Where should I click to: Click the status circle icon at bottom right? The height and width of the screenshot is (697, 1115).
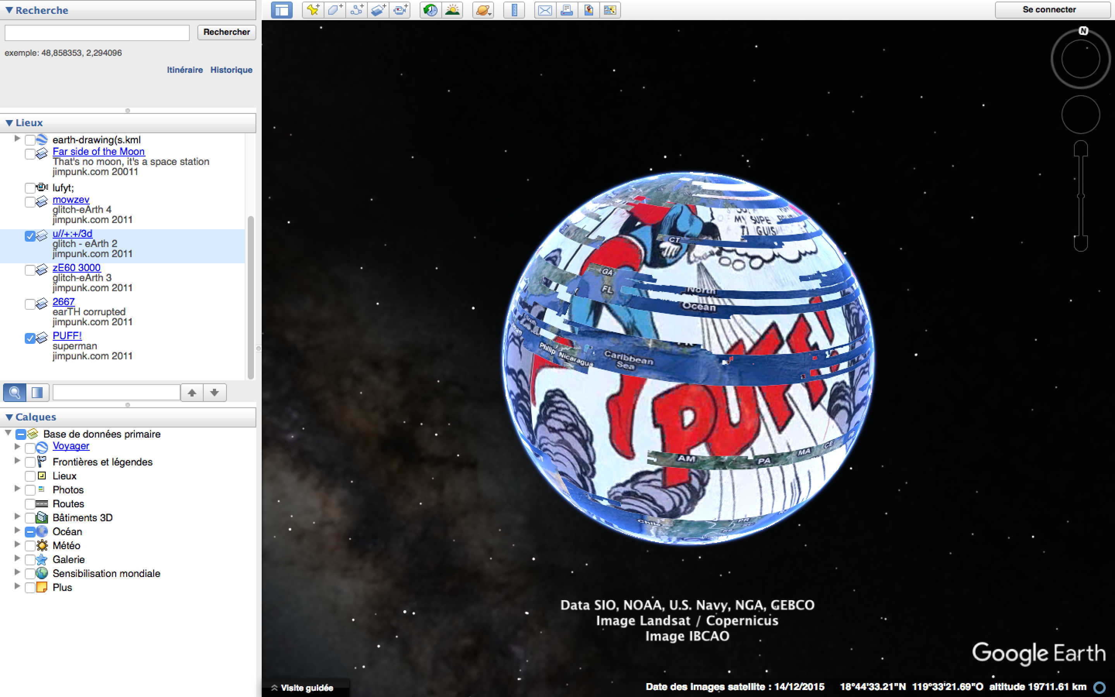pyautogui.click(x=1100, y=687)
